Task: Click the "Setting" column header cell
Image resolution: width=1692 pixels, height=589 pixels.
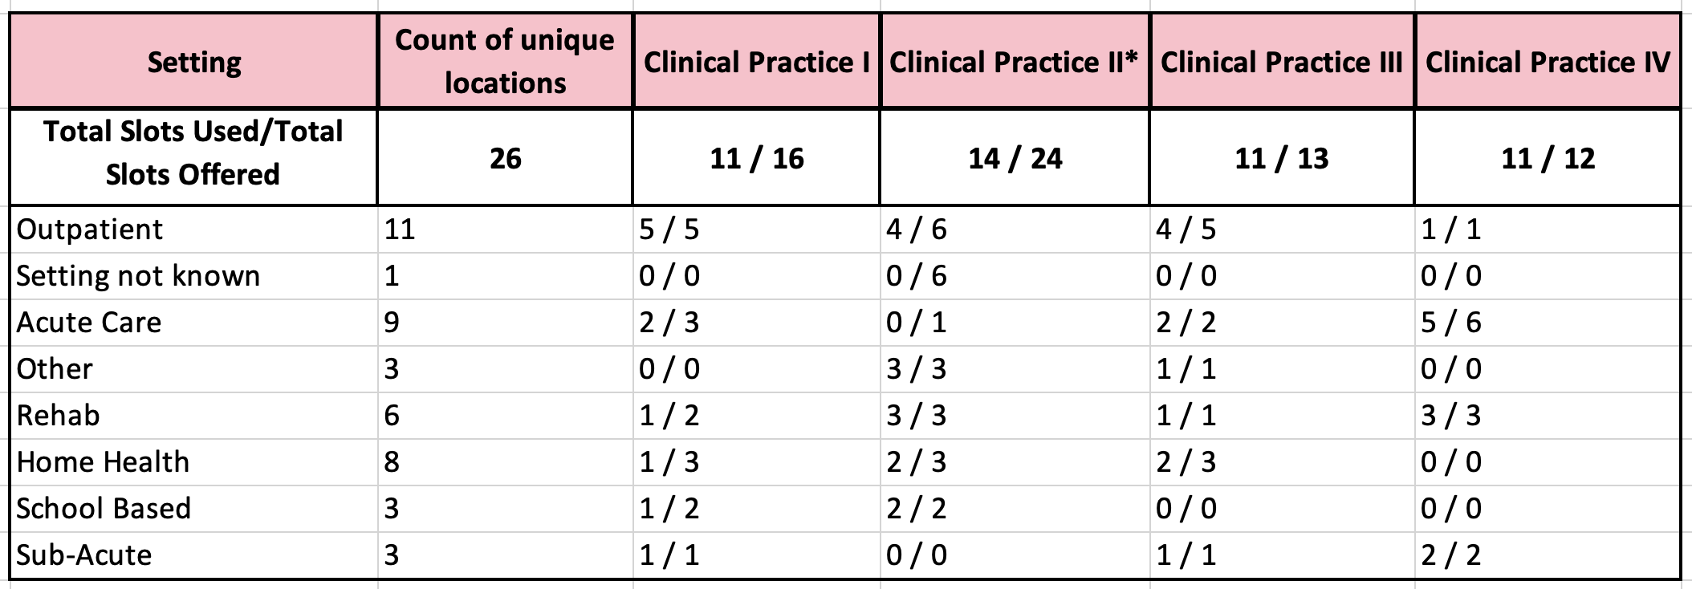Action: pos(193,62)
